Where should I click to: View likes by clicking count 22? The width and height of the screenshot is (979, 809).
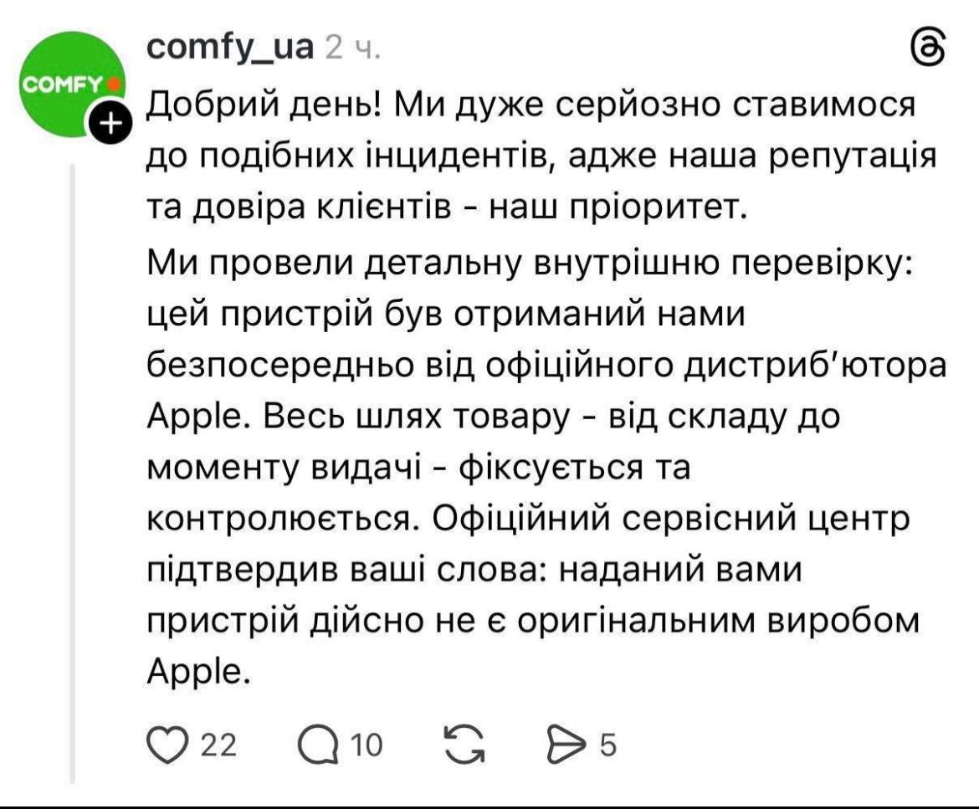pyautogui.click(x=221, y=743)
